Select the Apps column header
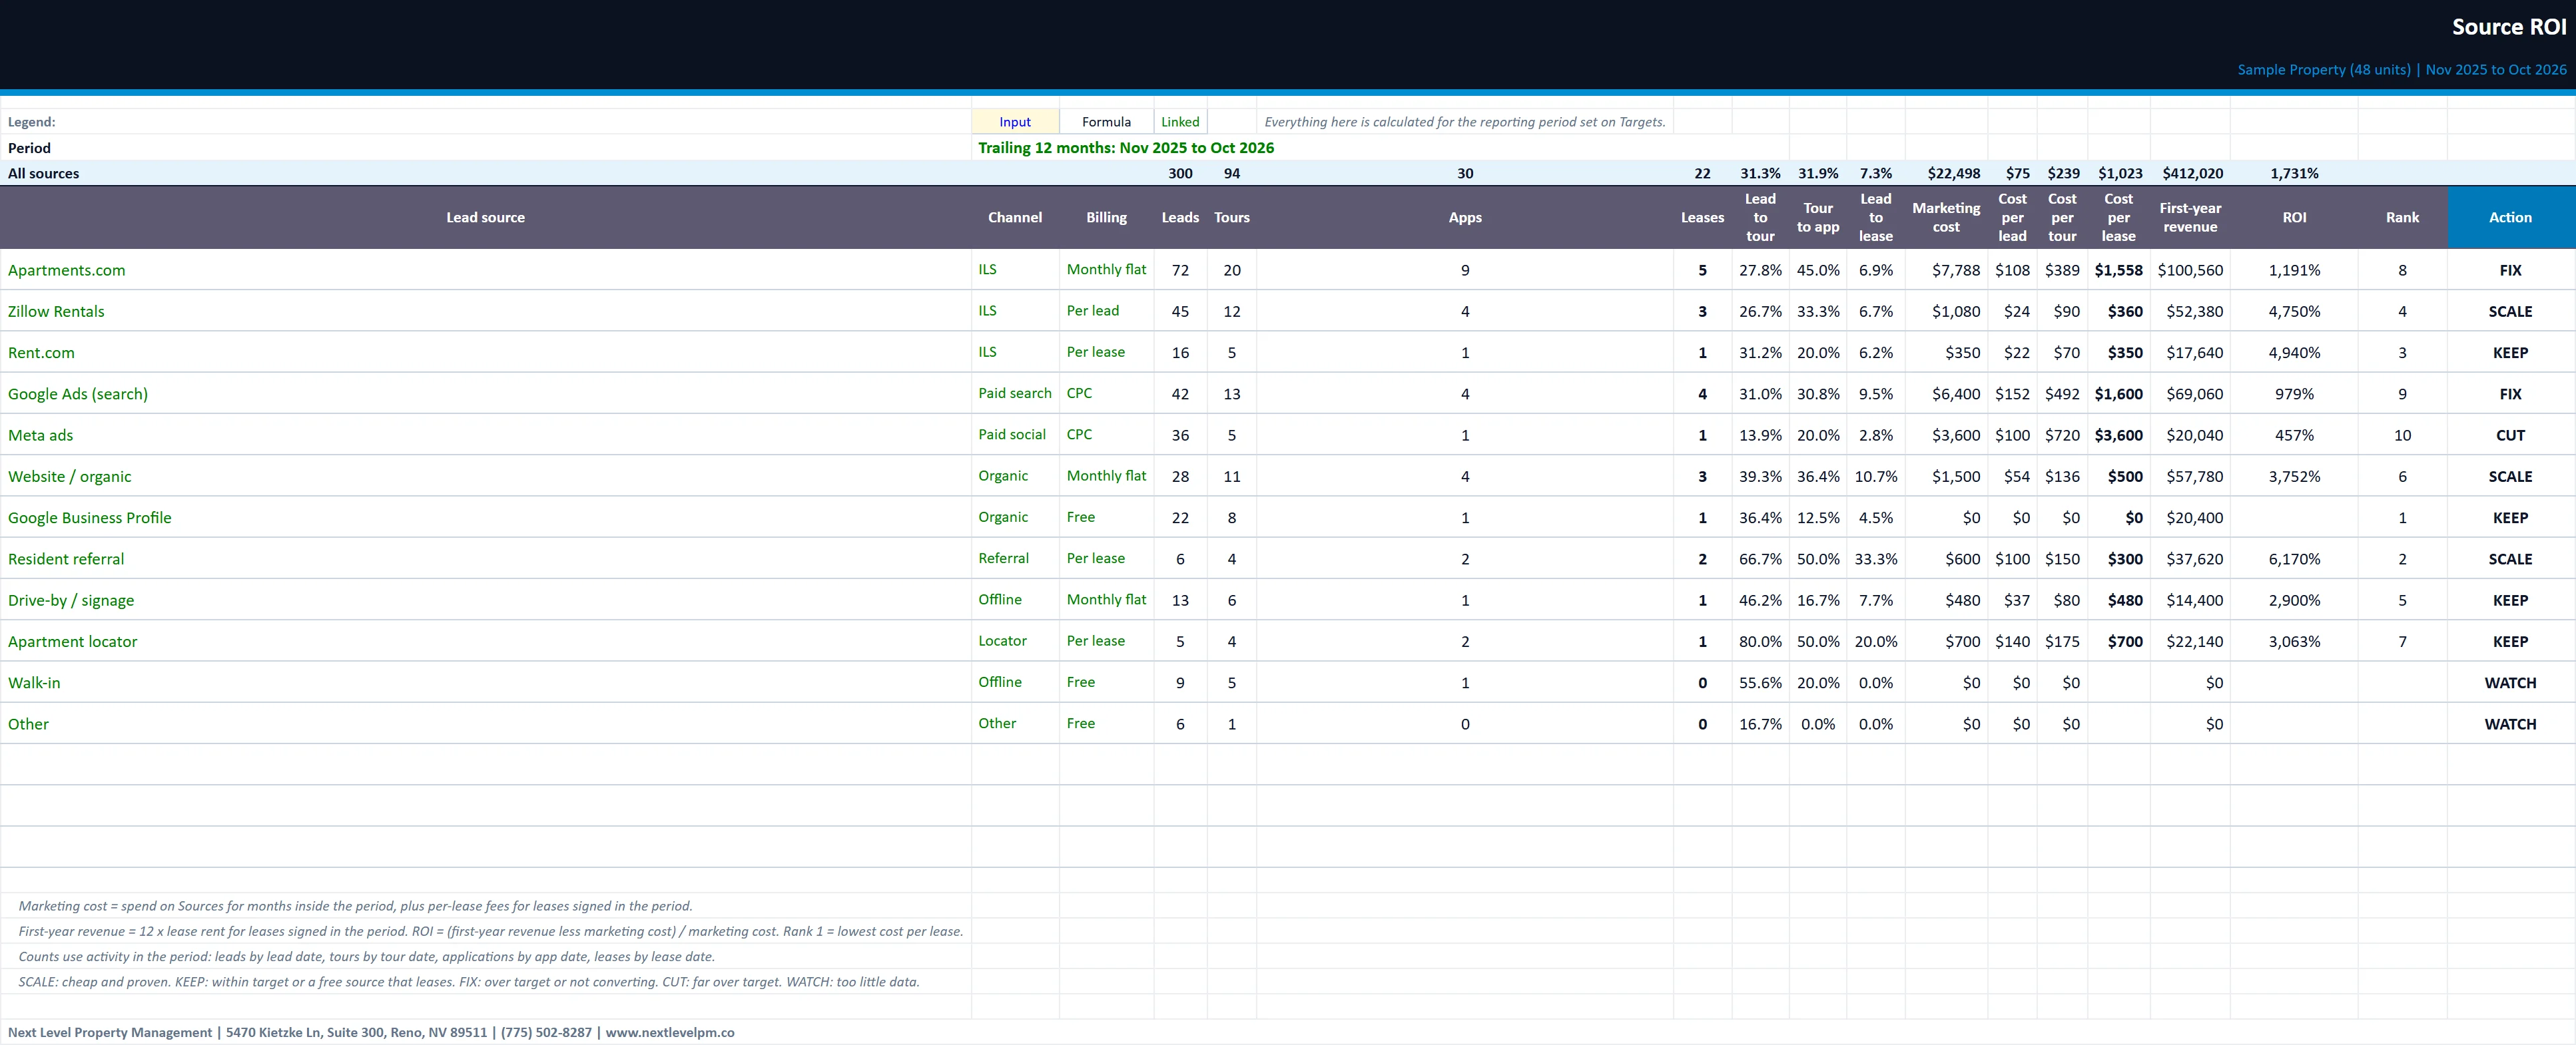The height and width of the screenshot is (1045, 2576). coord(1465,217)
